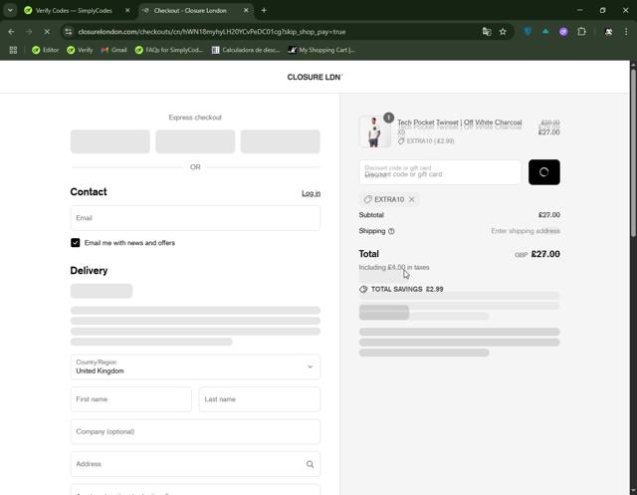Focus the Email input field
Image resolution: width=637 pixels, height=495 pixels.
(x=195, y=218)
